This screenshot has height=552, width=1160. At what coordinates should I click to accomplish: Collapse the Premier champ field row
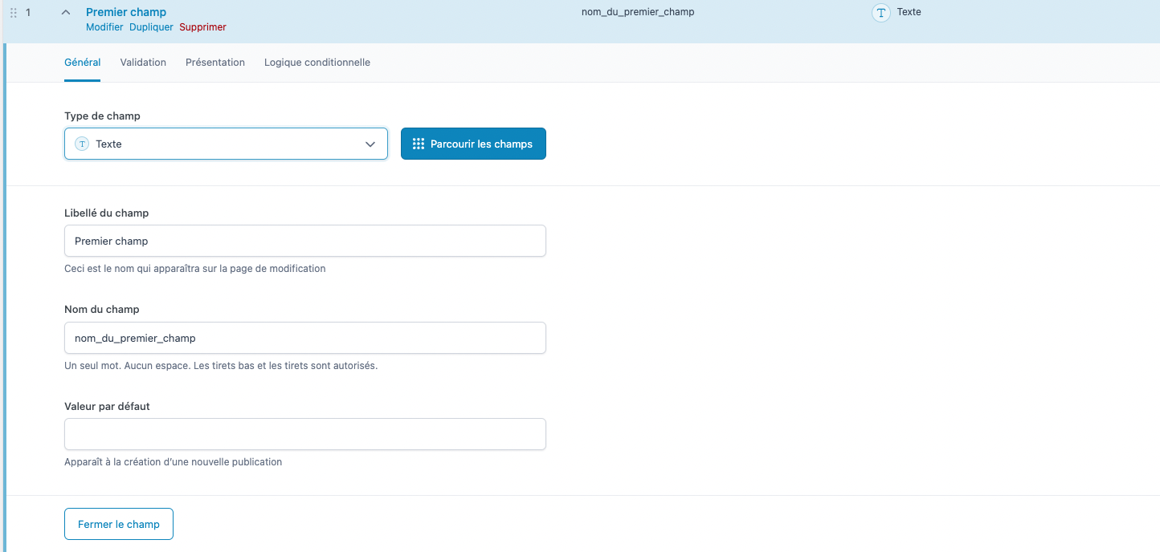click(66, 13)
